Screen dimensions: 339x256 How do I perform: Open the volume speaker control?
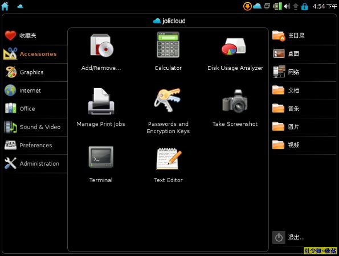(287, 6)
